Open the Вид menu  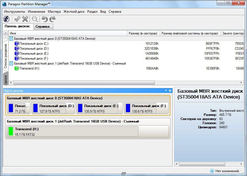(103, 12)
